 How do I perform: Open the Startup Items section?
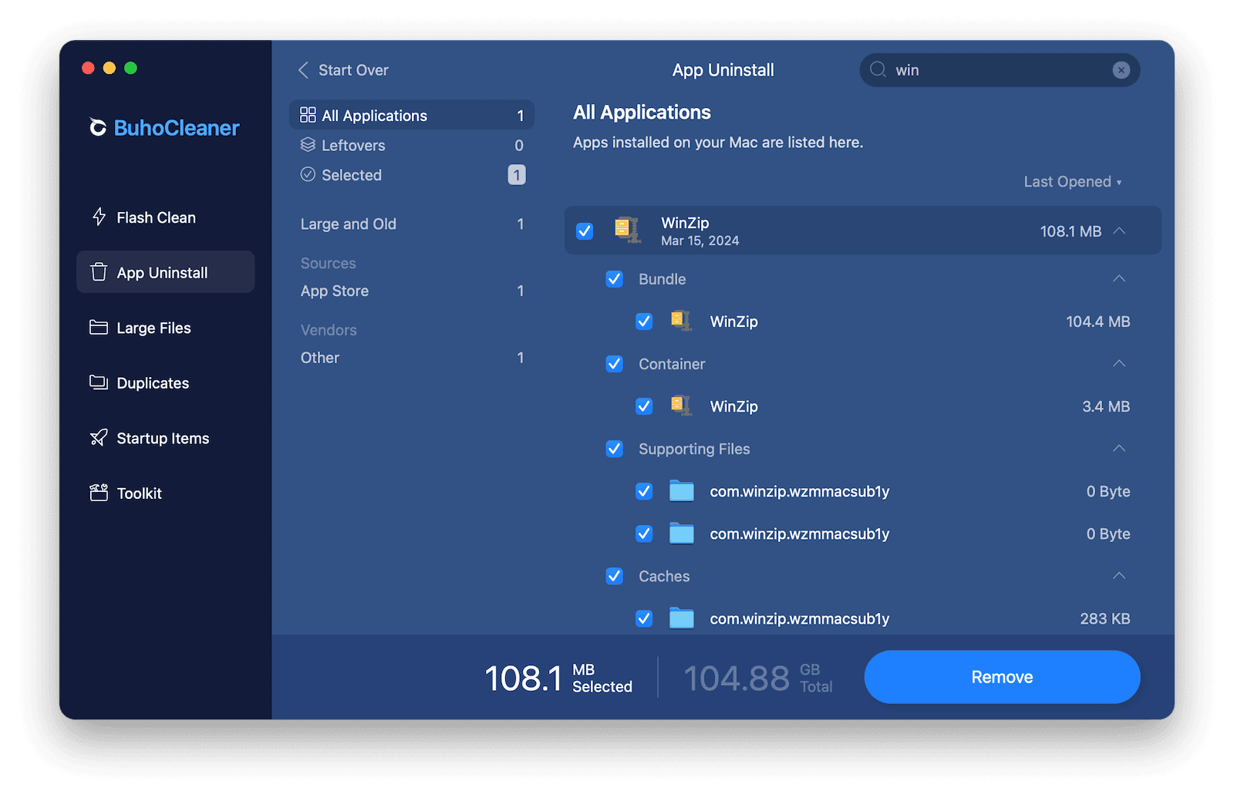coord(166,438)
